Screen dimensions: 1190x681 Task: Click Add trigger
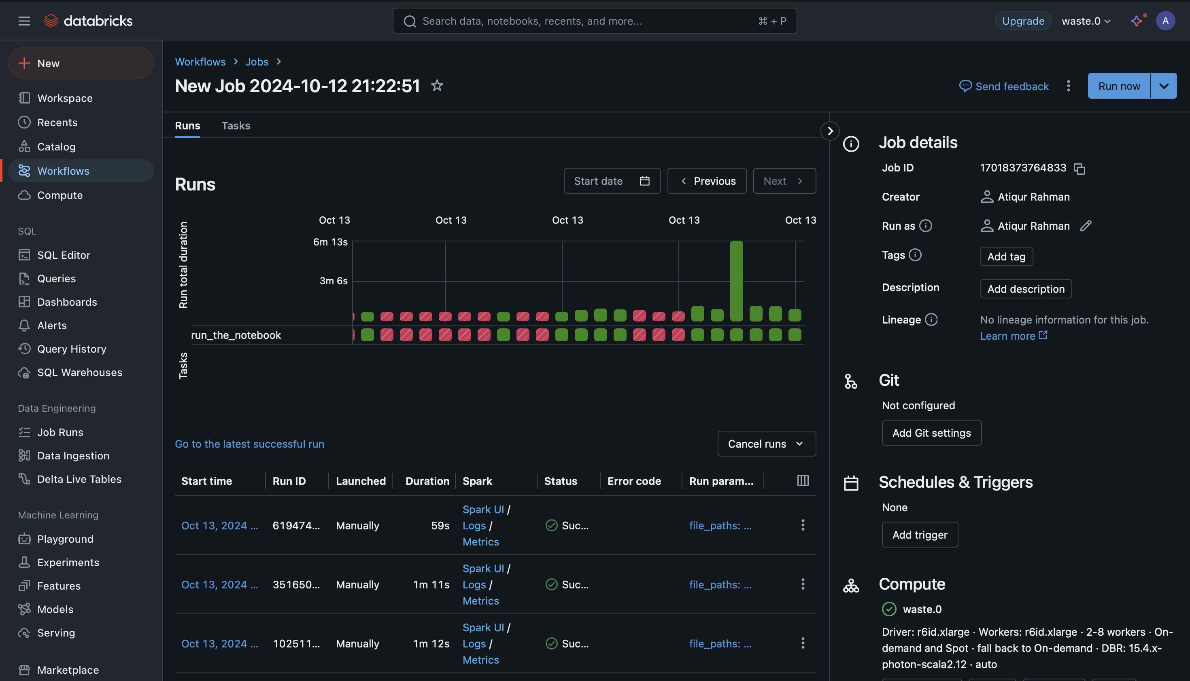point(920,535)
